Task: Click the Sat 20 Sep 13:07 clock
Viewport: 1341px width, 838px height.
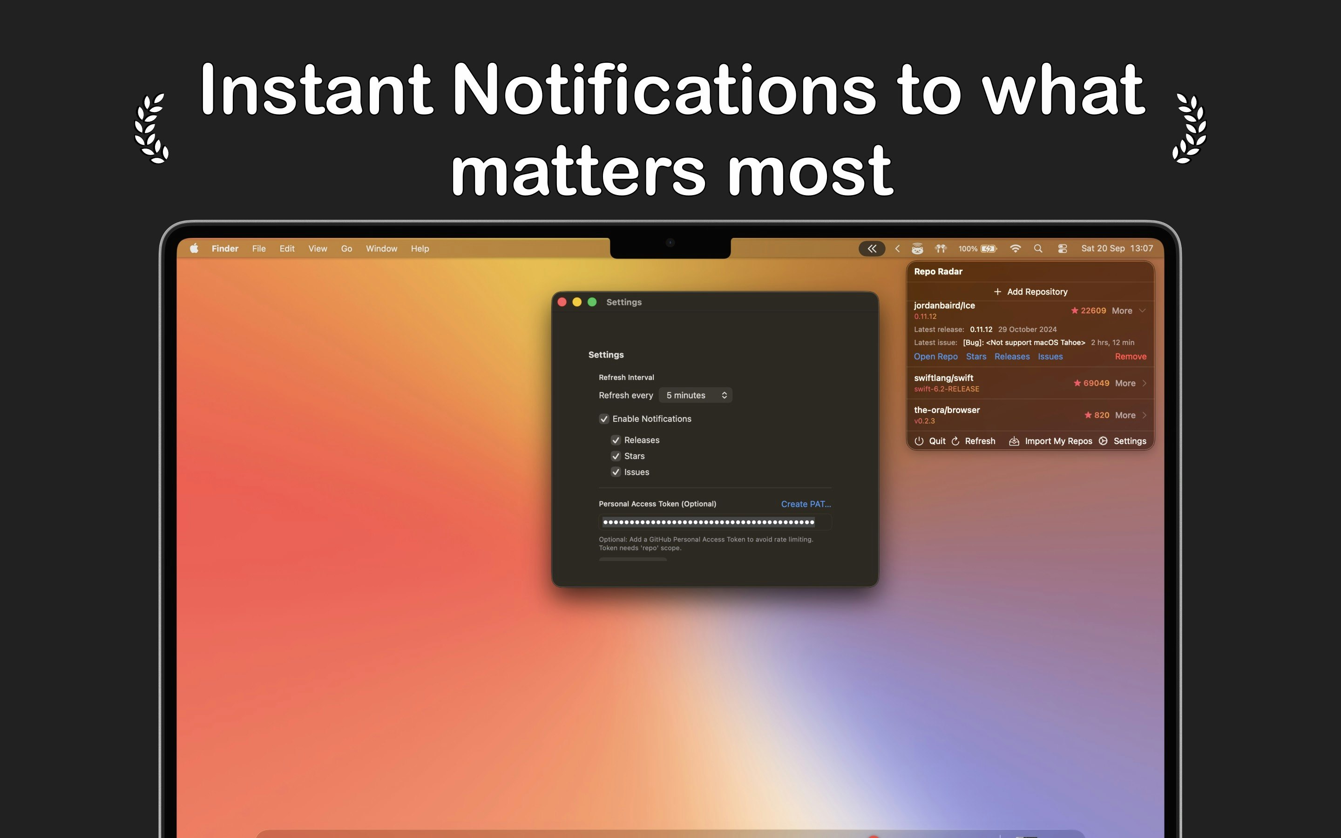Action: (1117, 248)
